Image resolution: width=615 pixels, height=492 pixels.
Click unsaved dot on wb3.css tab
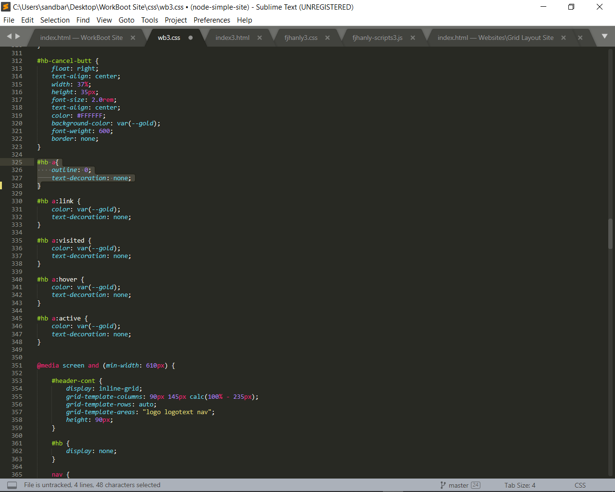[x=191, y=38]
